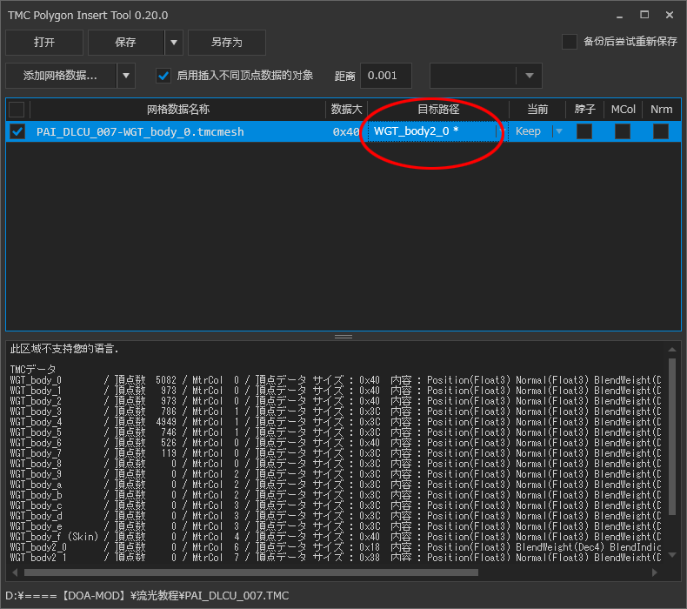687x609 pixels.
Task: Click the splitter grip between table and log
Action: 343,337
